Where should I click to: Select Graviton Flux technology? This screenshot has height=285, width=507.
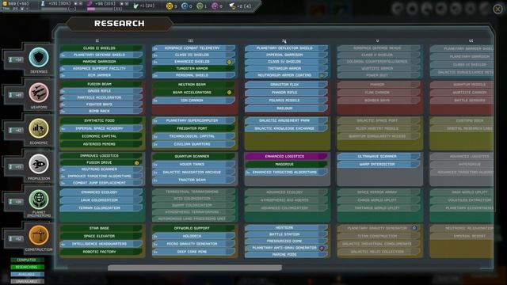click(x=286, y=85)
